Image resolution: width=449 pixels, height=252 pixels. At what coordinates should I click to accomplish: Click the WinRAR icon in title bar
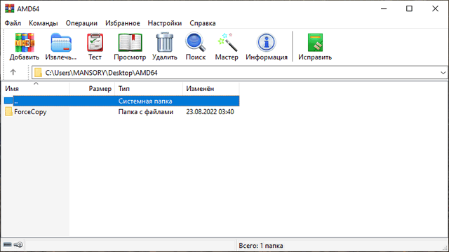[x=9, y=8]
